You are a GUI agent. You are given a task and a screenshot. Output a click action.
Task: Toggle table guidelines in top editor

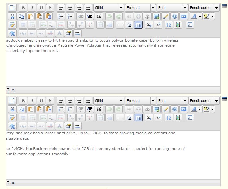[138, 25]
